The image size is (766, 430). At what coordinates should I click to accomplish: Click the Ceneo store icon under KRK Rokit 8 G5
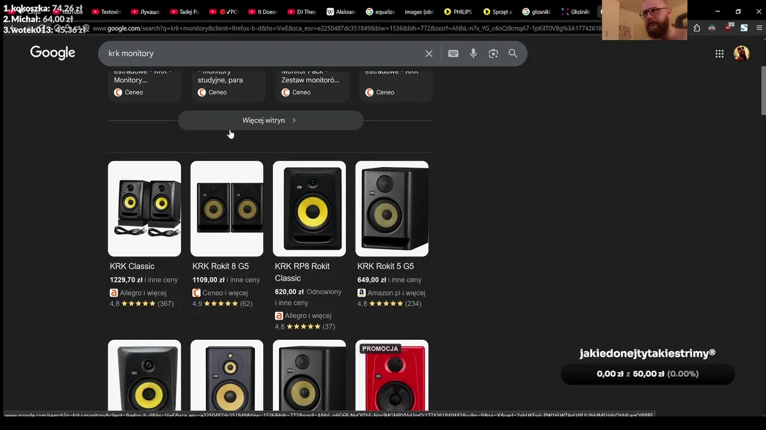tap(196, 293)
